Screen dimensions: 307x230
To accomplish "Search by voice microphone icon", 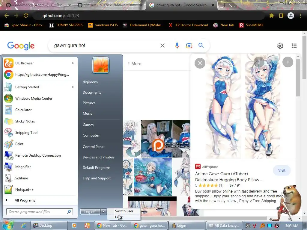I will (x=177, y=46).
